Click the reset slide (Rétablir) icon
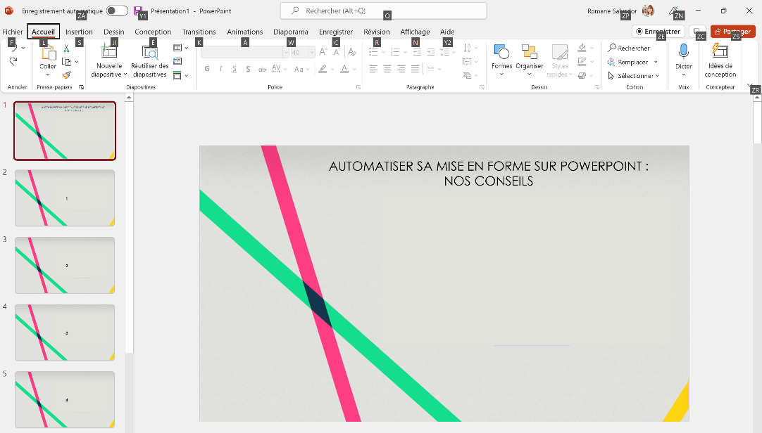762x433 pixels. [178, 62]
